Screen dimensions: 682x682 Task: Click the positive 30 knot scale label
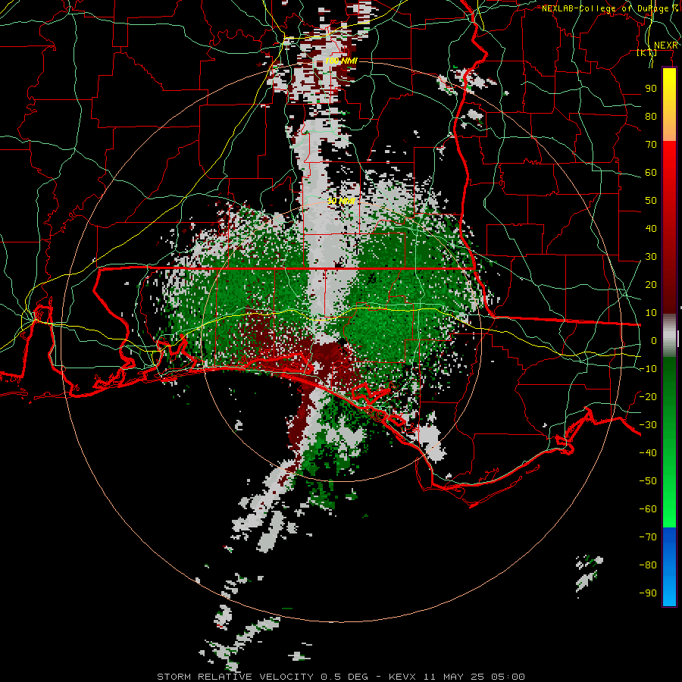point(651,257)
